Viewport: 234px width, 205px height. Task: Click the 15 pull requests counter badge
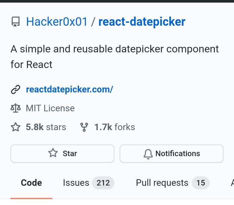(x=201, y=183)
